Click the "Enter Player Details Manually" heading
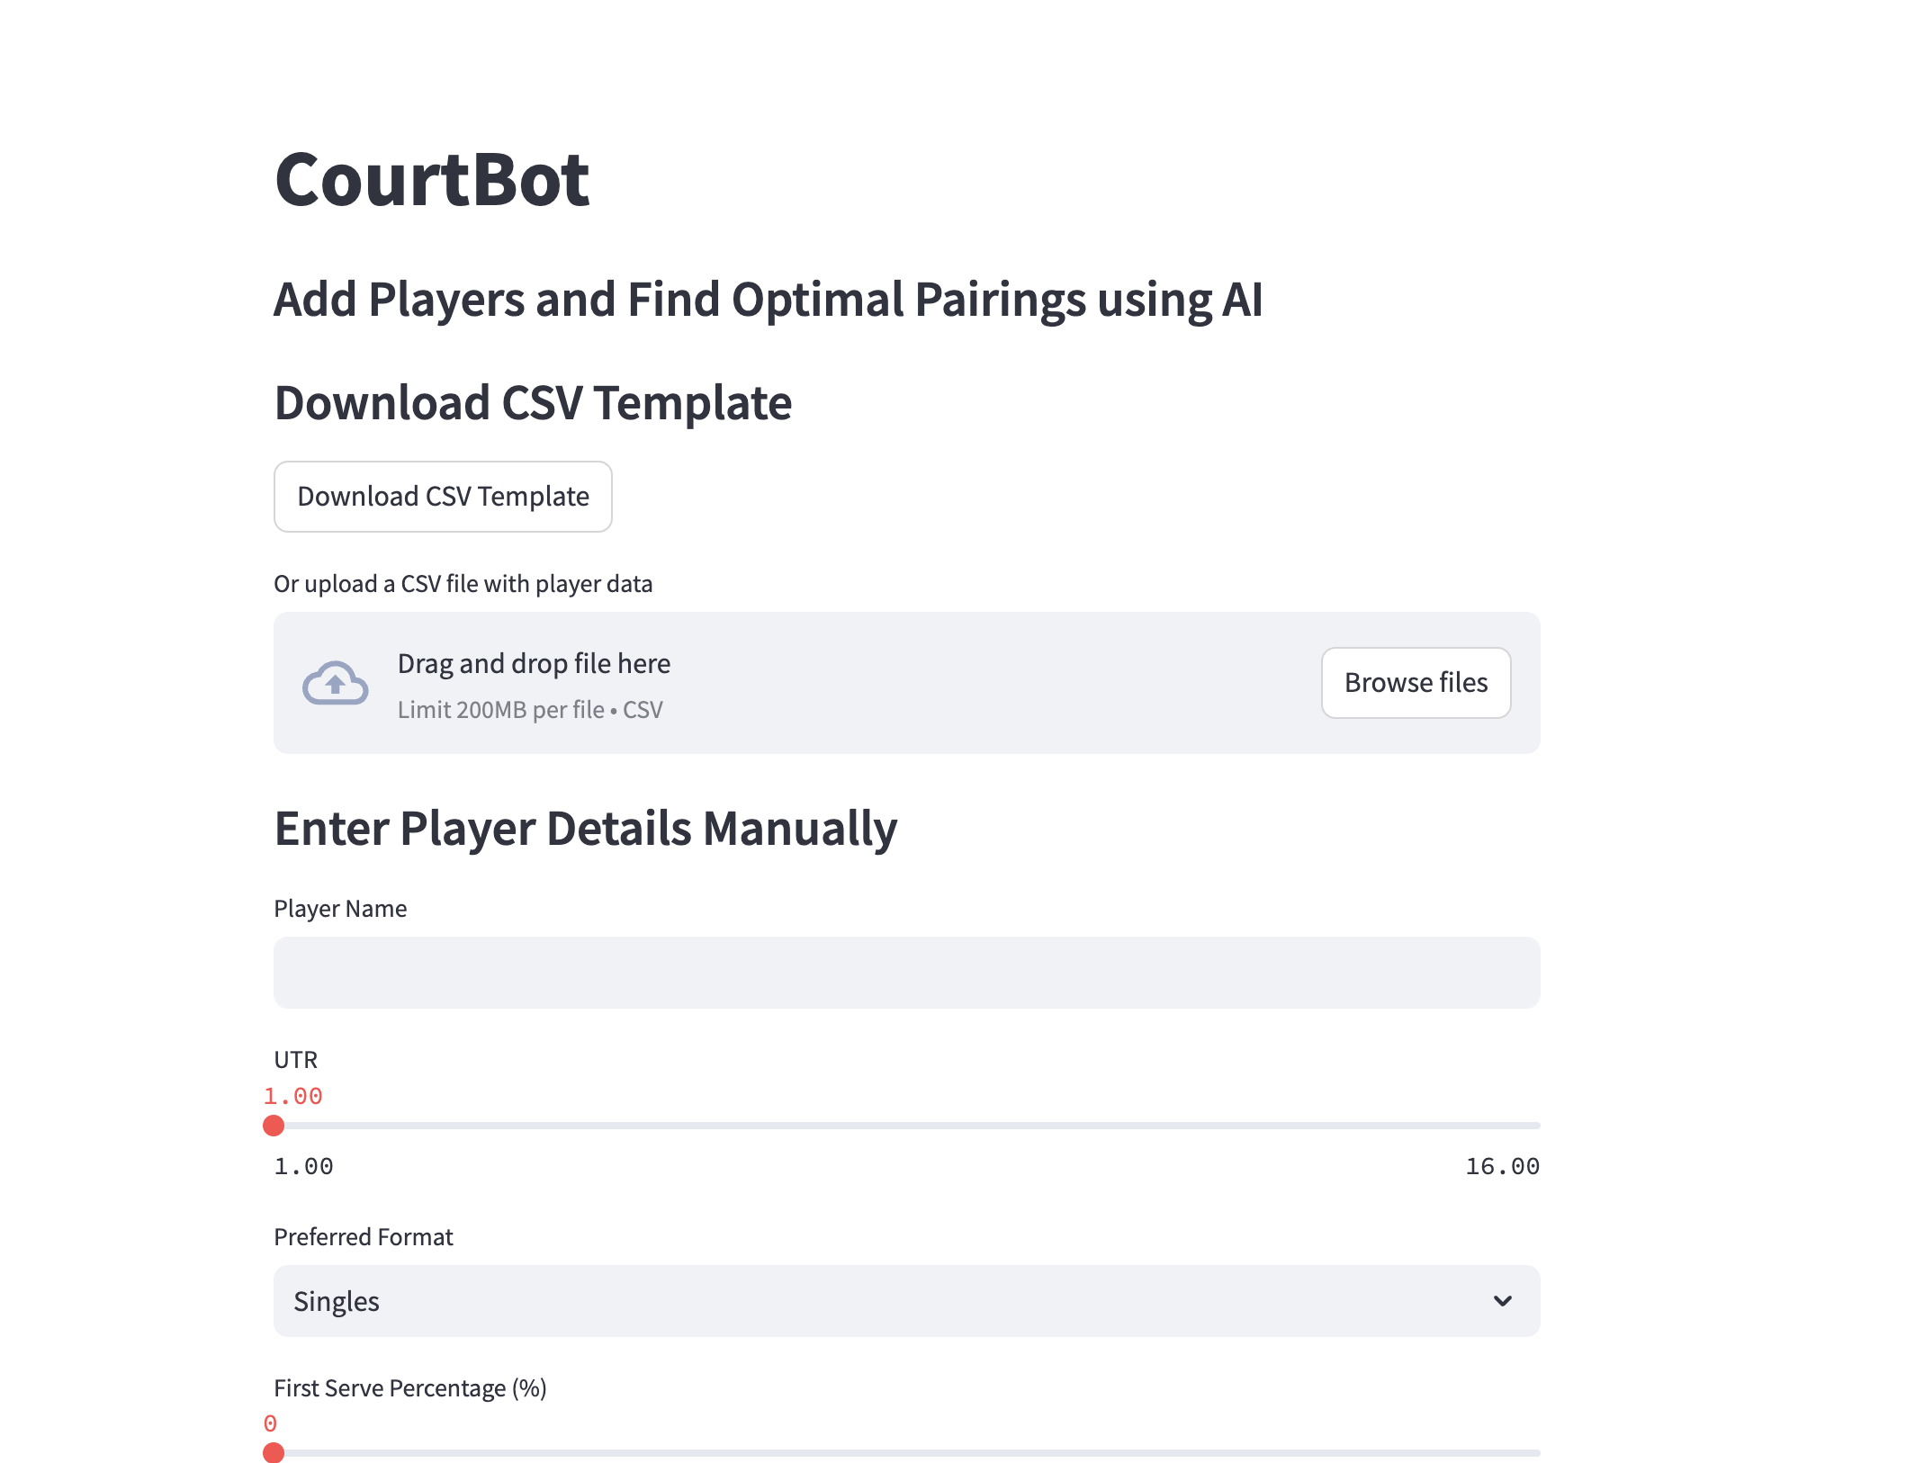This screenshot has height=1463, width=1915. [585, 829]
